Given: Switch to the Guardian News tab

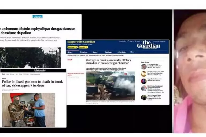Looking at the screenshot, I should pyautogui.click(x=70, y=52).
